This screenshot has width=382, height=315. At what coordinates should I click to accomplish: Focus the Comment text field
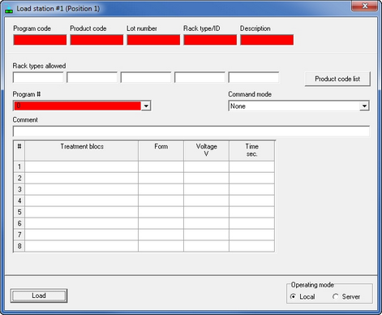[191, 132]
